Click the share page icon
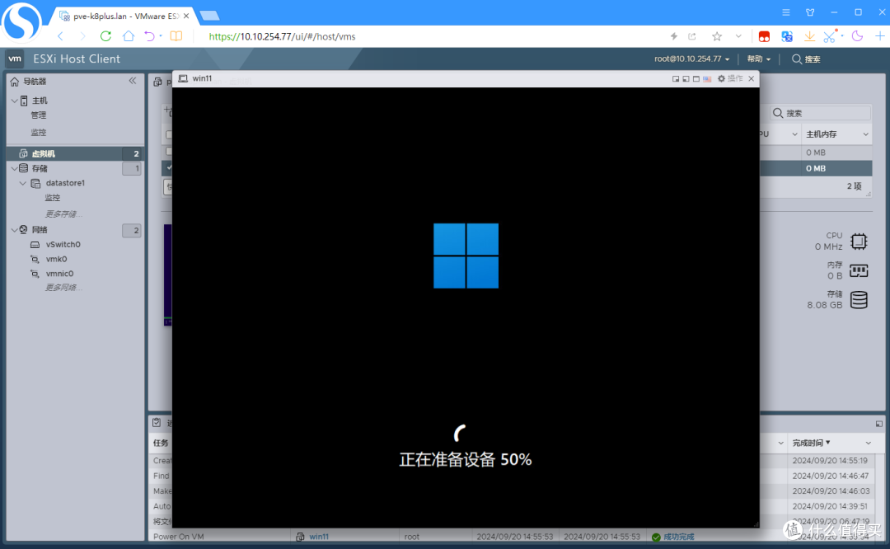The image size is (890, 549). [692, 36]
